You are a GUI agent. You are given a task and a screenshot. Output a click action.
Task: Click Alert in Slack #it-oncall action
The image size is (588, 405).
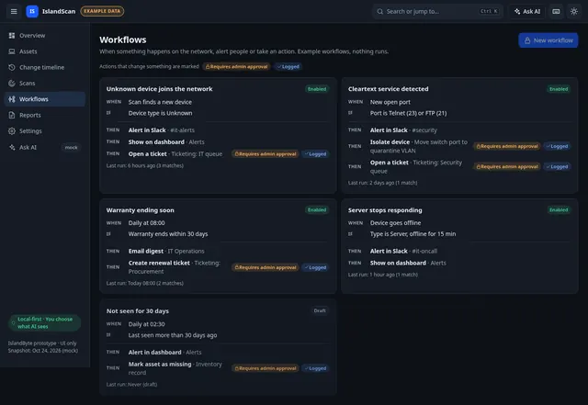pyautogui.click(x=403, y=252)
